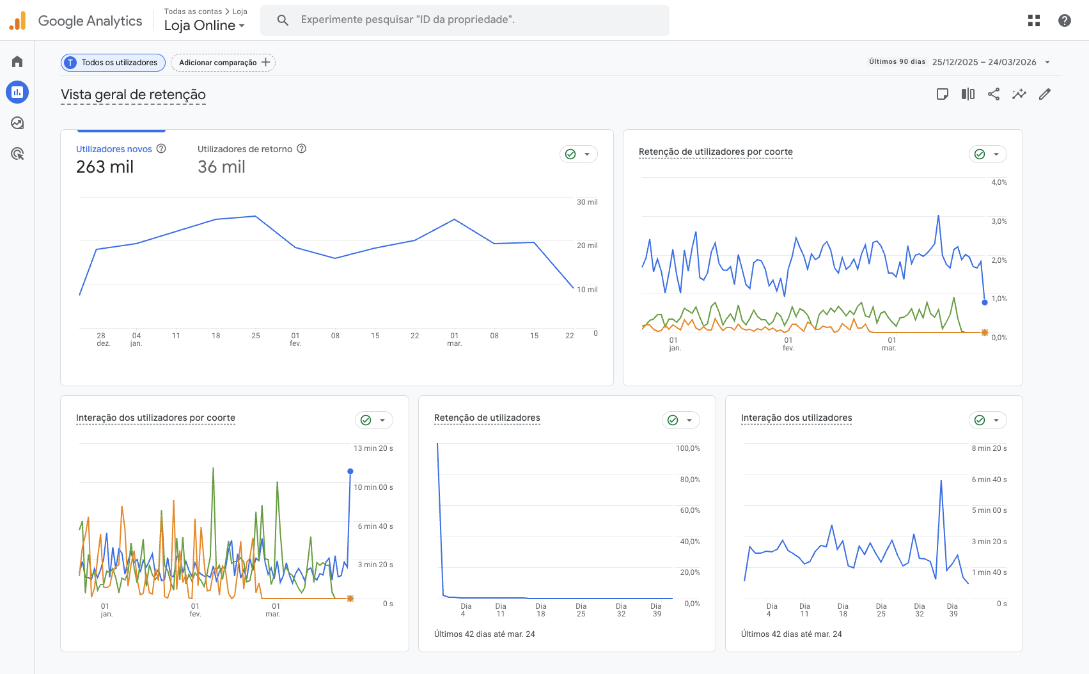1089x674 pixels.
Task: Expand dropdown arrow on Interação dos utilizadores card
Action: coord(996,420)
